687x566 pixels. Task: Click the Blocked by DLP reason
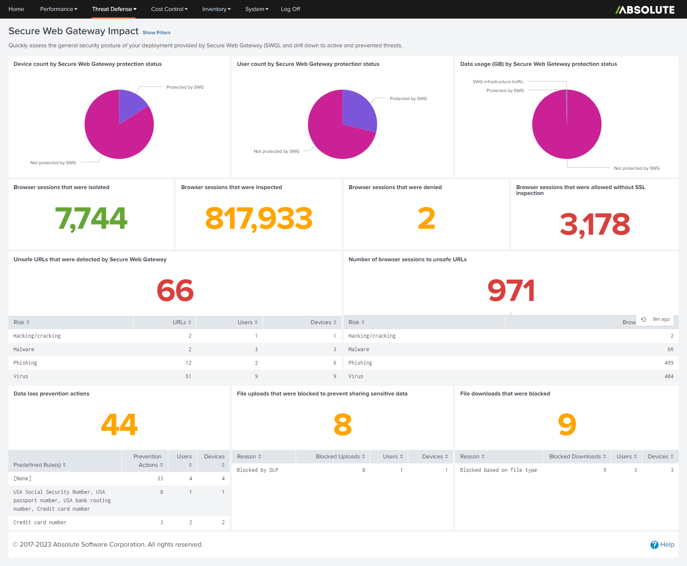257,470
